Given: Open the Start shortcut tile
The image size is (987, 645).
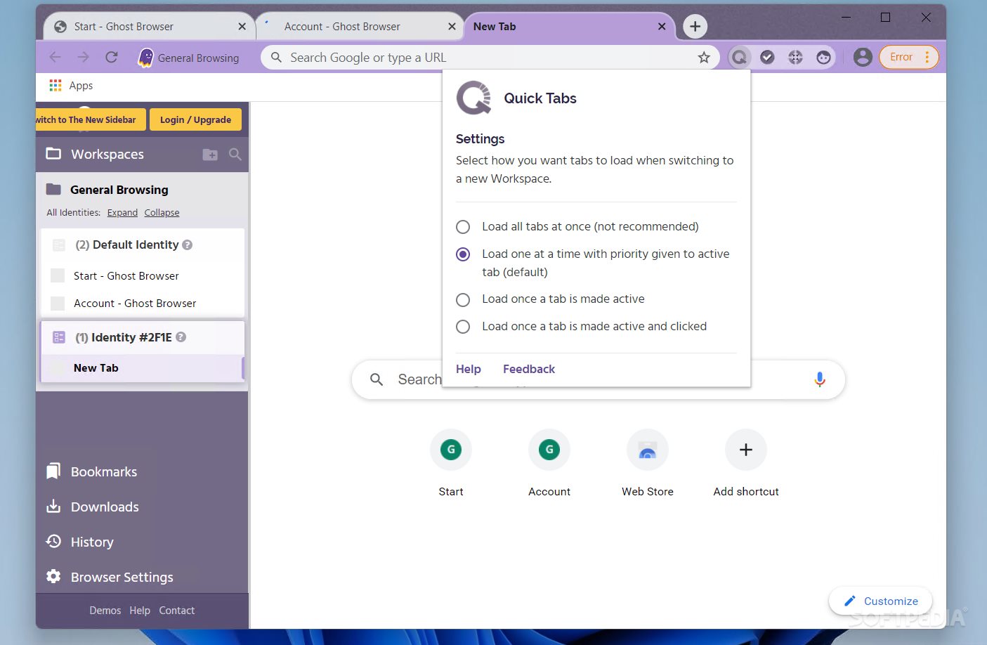Looking at the screenshot, I should [x=451, y=464].
